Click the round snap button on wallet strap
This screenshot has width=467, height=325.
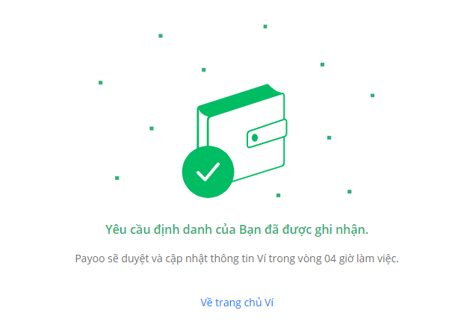coord(255,137)
